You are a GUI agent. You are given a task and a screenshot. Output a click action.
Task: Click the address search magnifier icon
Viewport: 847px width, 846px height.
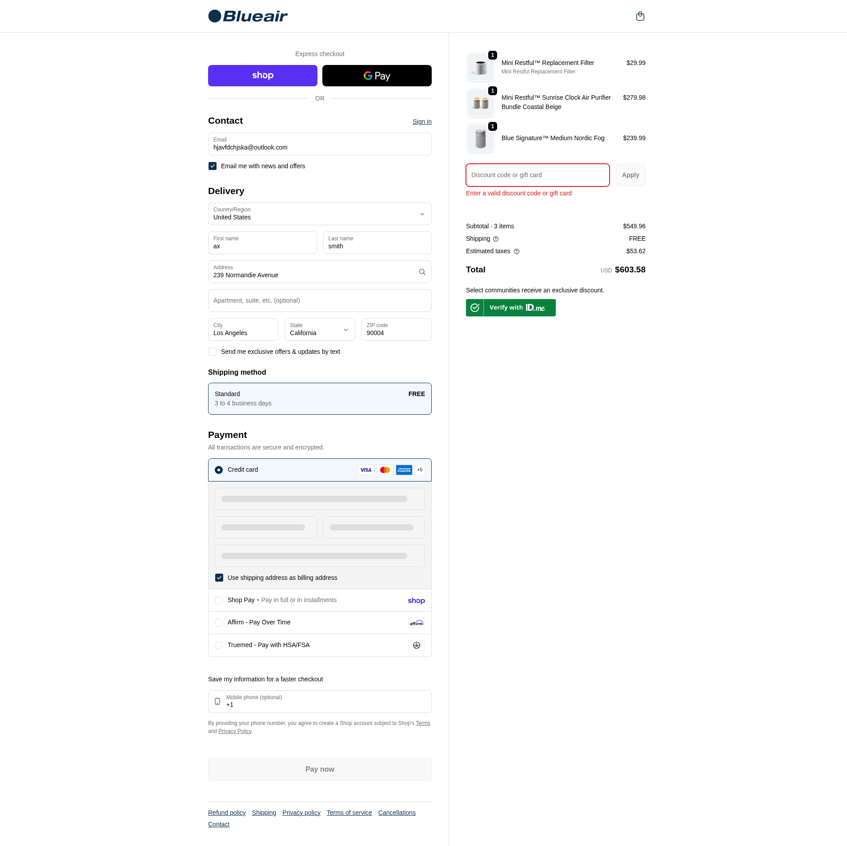pos(422,272)
